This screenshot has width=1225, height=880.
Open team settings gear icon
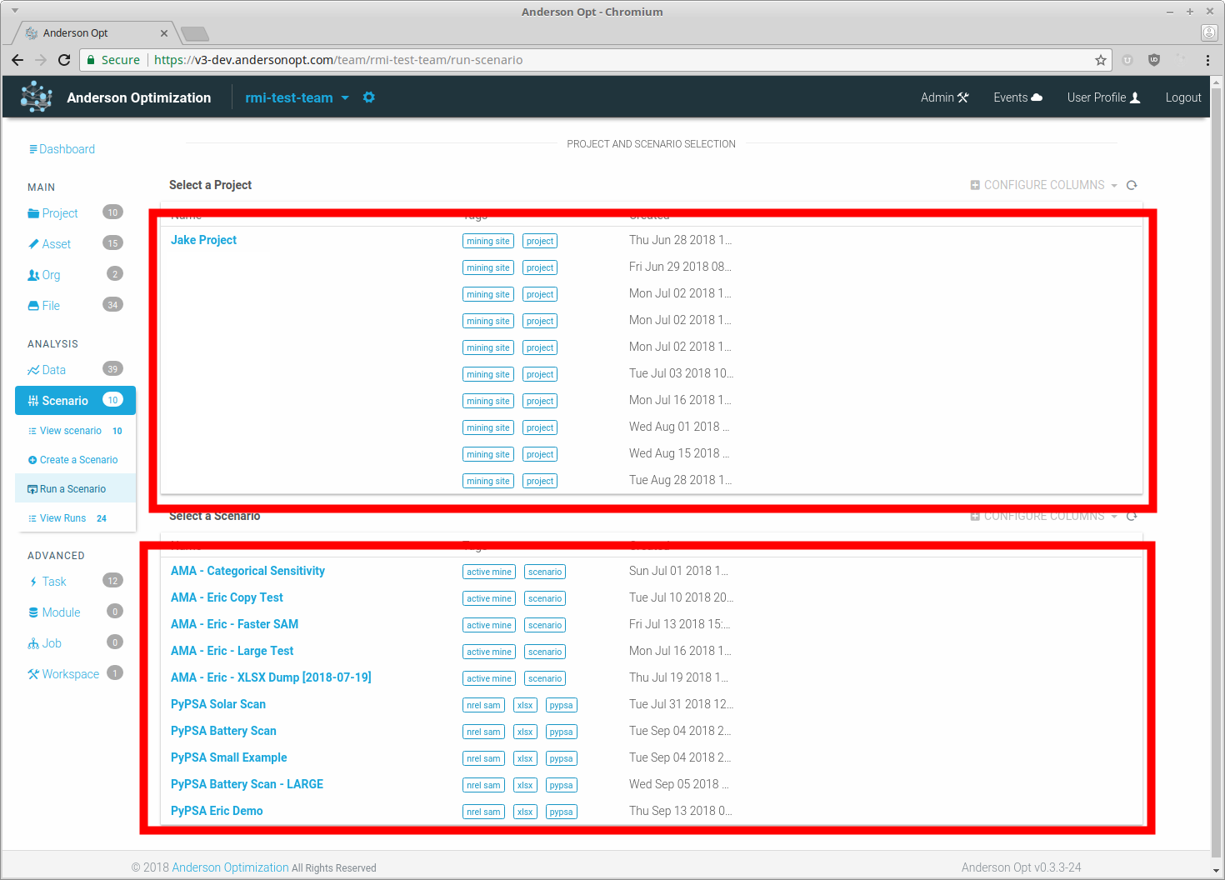pos(369,97)
